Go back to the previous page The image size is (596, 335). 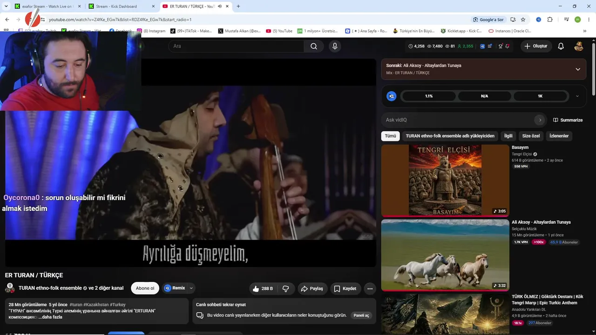(7, 20)
